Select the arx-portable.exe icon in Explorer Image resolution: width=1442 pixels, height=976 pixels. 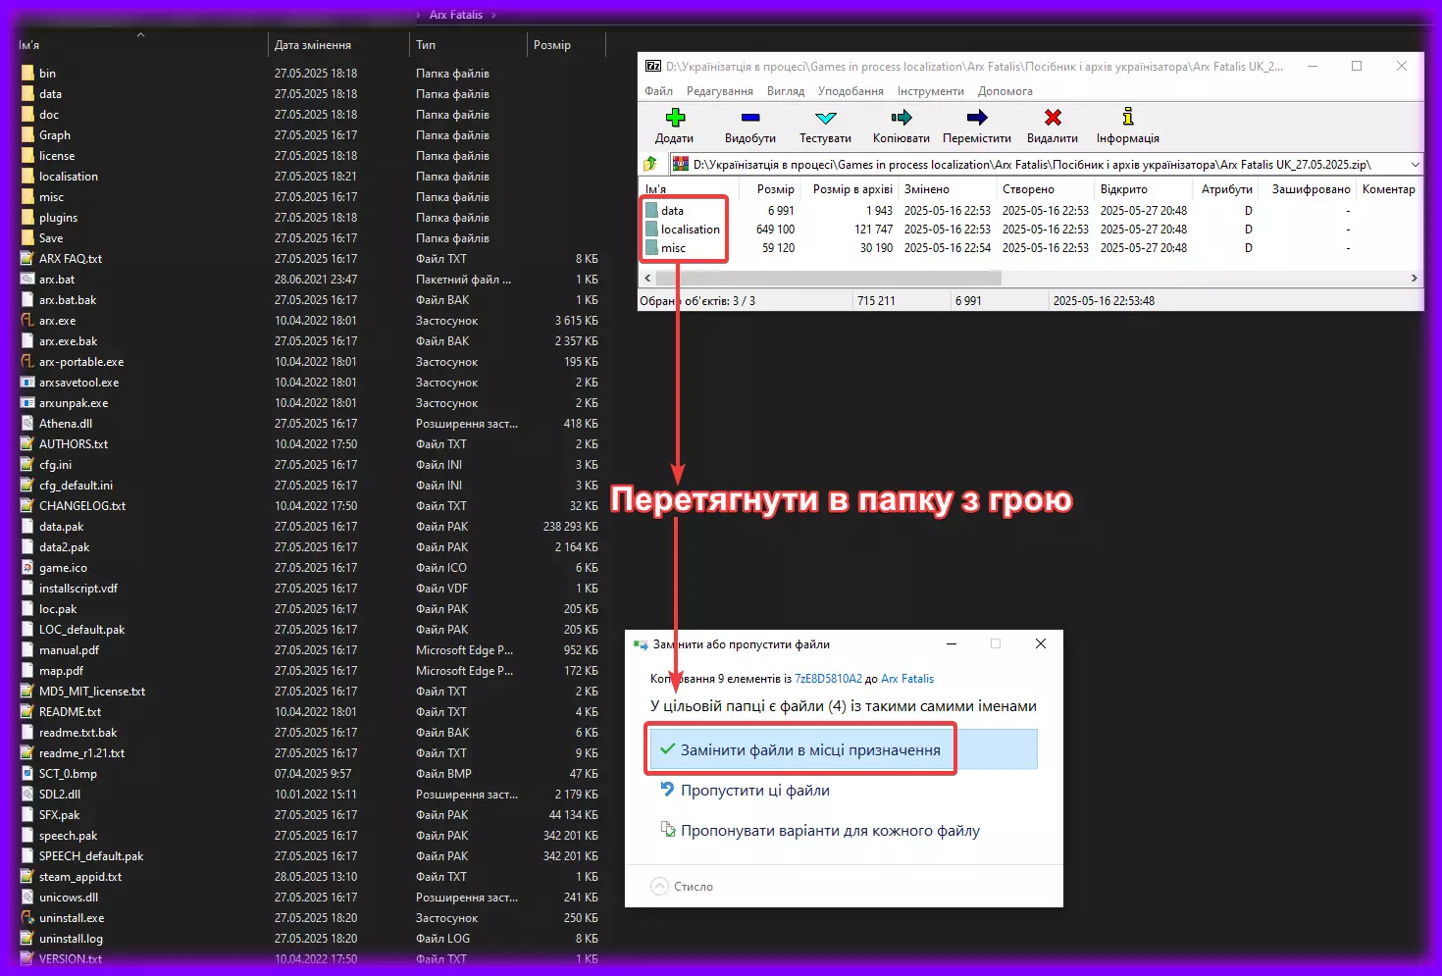[x=27, y=362]
